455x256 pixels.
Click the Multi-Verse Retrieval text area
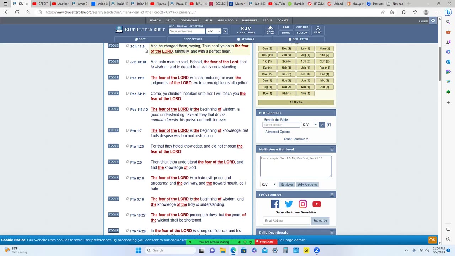pos(296,166)
